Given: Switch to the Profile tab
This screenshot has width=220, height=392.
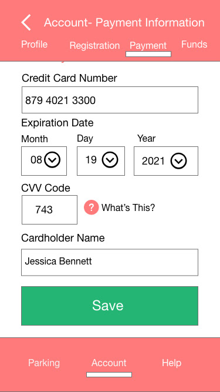Looking at the screenshot, I should (34, 44).
